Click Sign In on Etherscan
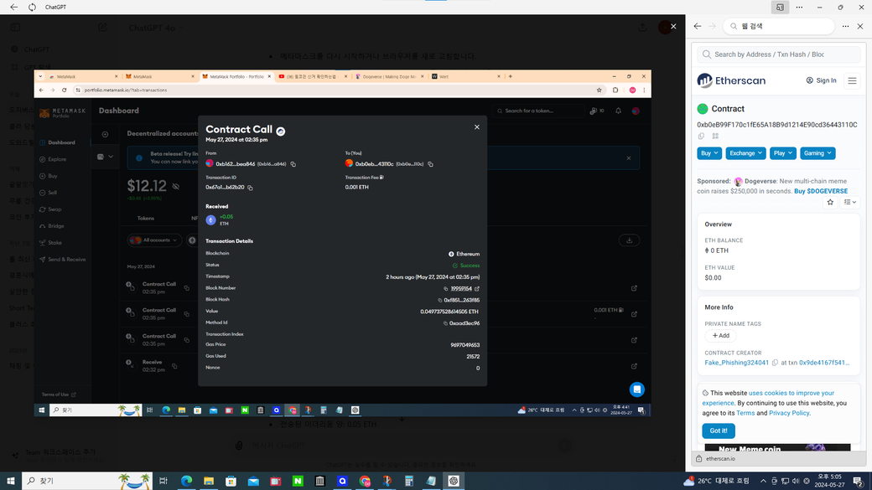The image size is (872, 490). 821,80
